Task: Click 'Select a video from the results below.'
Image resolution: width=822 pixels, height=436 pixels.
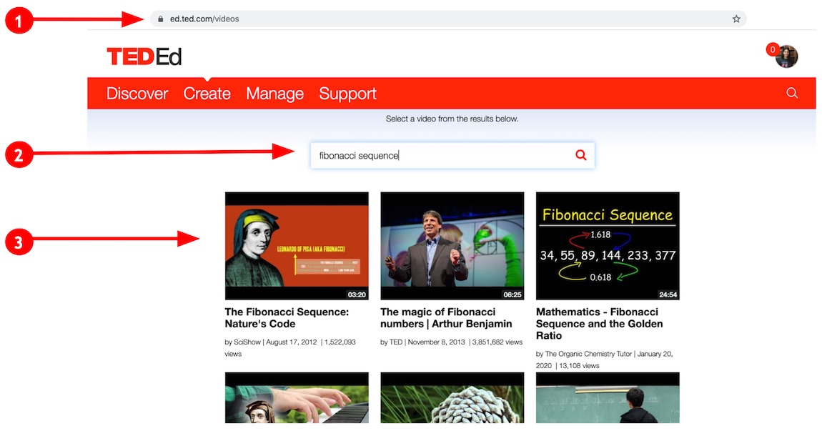Action: [x=452, y=119]
